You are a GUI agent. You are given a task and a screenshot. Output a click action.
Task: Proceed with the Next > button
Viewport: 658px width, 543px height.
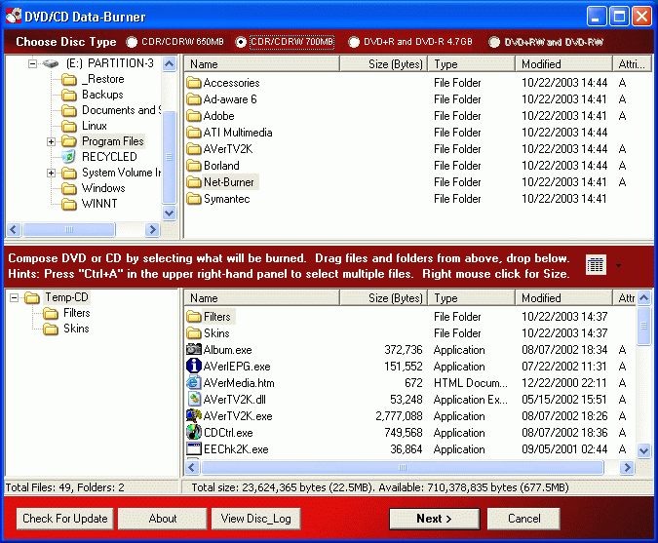point(435,519)
